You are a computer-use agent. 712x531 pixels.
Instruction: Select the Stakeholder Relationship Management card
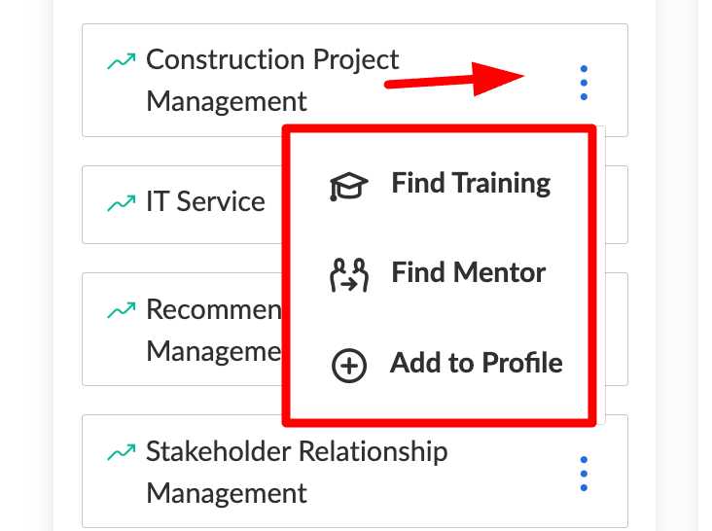[355, 471]
